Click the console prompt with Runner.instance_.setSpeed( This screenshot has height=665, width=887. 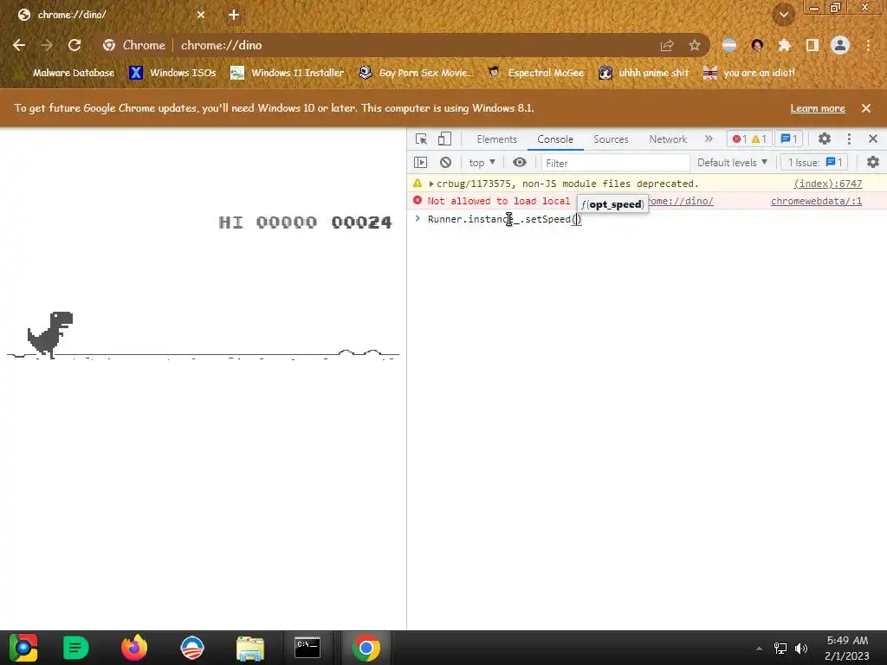646,219
